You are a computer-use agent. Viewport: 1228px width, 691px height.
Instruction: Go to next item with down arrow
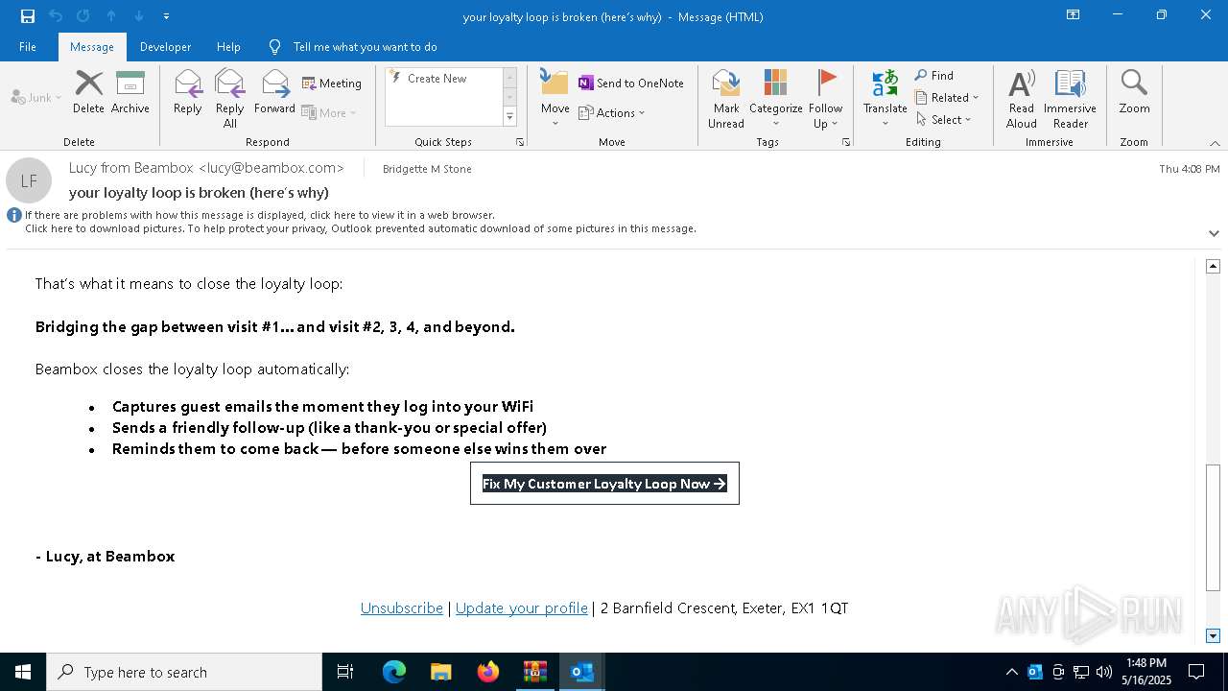[x=139, y=16]
